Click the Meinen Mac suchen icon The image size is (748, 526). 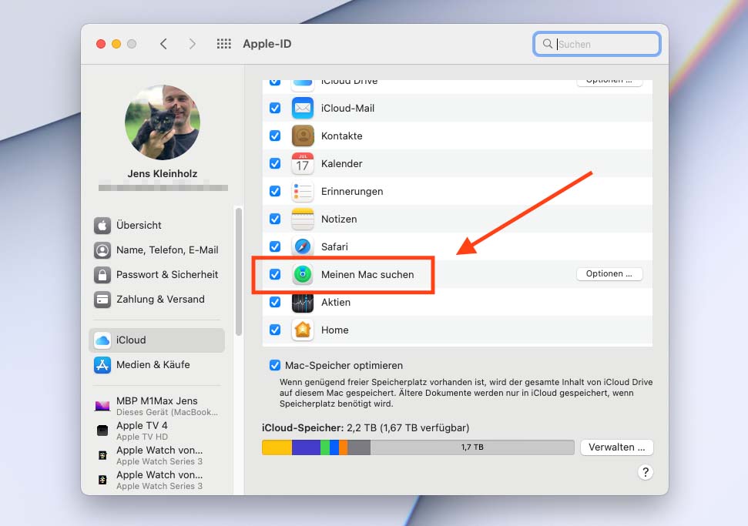[302, 274]
